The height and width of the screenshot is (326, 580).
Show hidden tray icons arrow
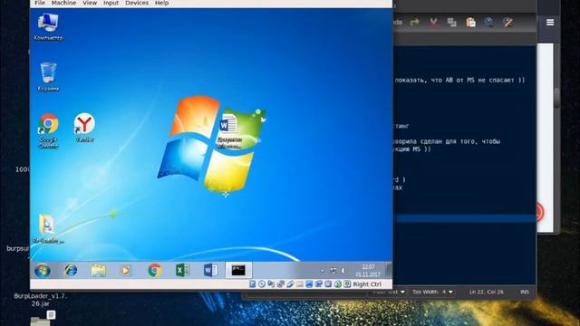click(x=323, y=271)
